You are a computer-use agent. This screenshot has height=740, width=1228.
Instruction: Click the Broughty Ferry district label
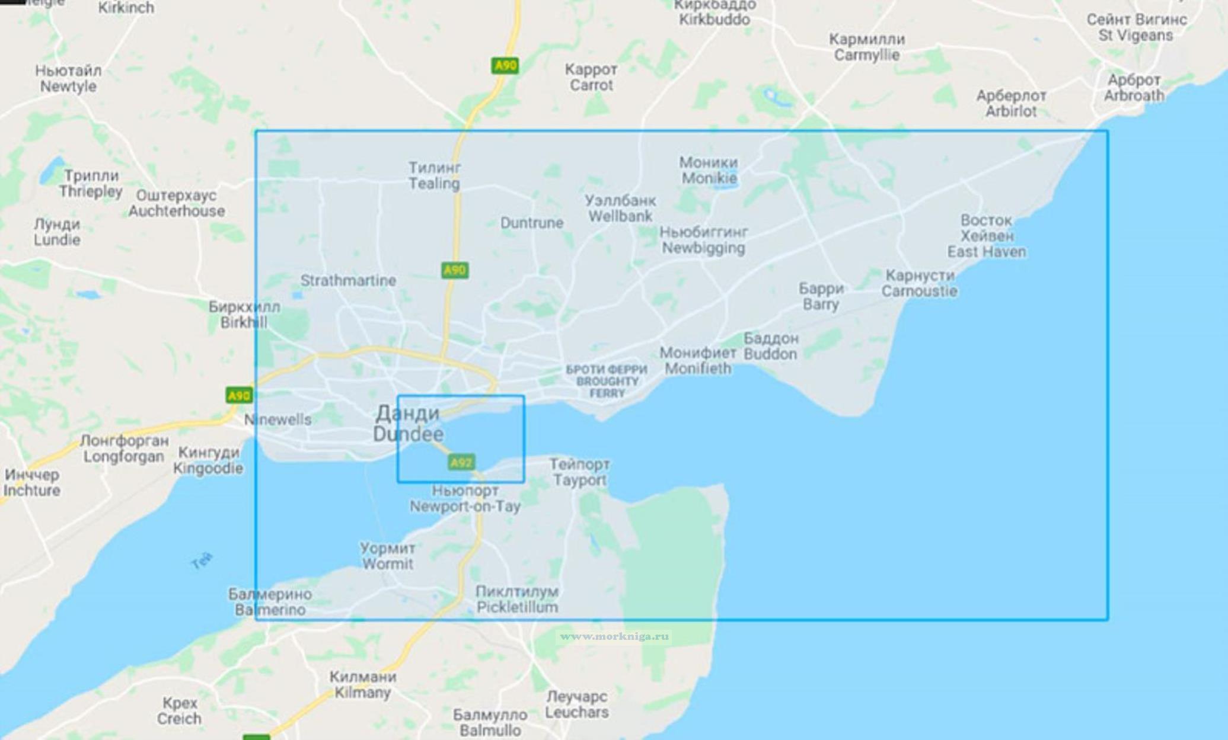607,381
